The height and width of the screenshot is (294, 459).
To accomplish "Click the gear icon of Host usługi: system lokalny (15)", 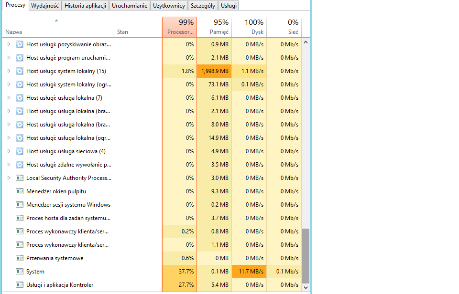I will click(x=19, y=71).
